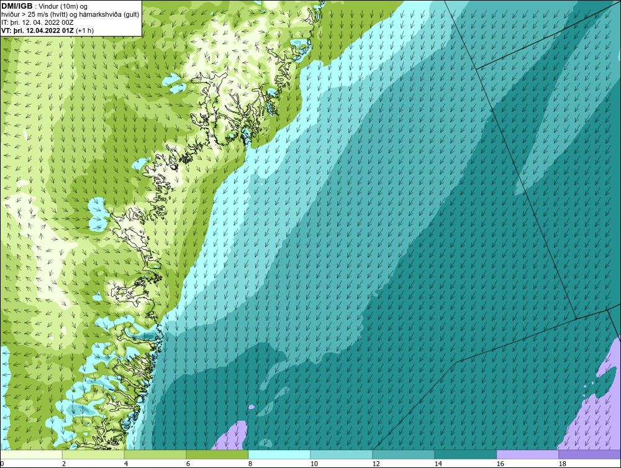The image size is (621, 468).
Task: Click the VT valid time line
Action: (48, 30)
